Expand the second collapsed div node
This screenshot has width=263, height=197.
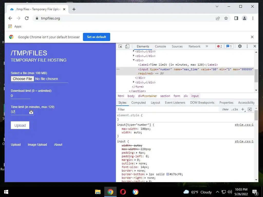[x=134, y=55]
